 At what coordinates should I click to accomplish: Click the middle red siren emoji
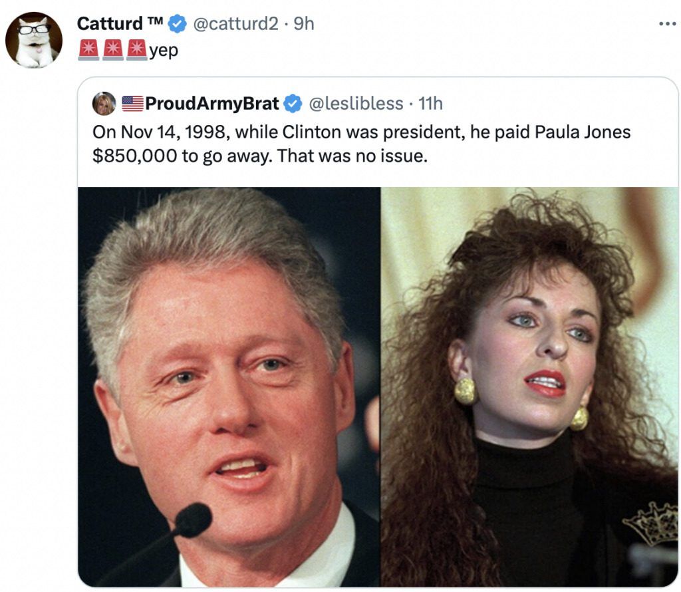[x=113, y=50]
